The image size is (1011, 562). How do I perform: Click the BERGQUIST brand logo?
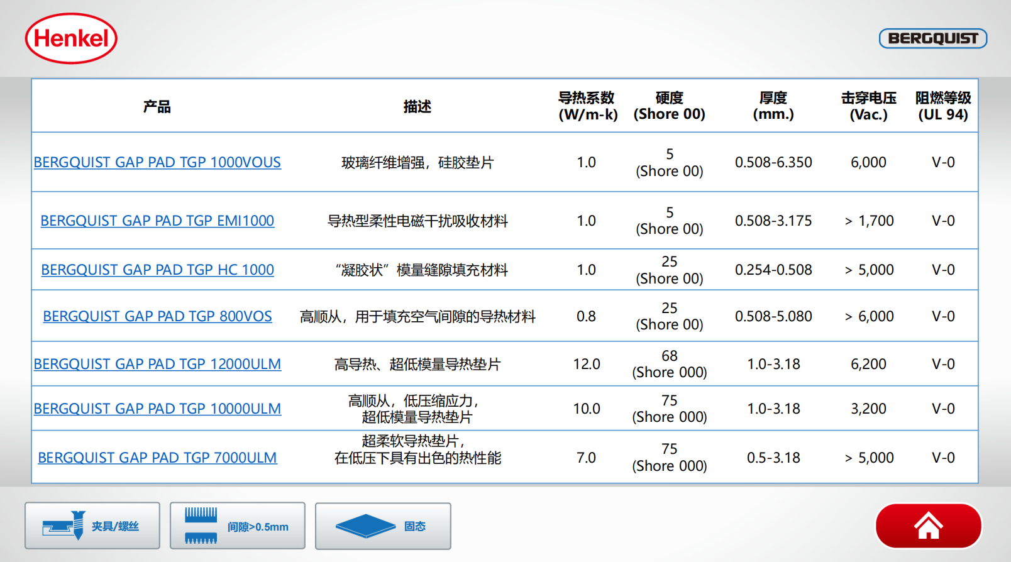932,38
